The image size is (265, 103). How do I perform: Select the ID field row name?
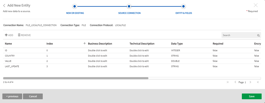coord(6,50)
